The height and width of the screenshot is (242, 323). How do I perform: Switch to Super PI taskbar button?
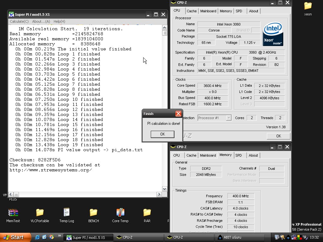point(88,238)
